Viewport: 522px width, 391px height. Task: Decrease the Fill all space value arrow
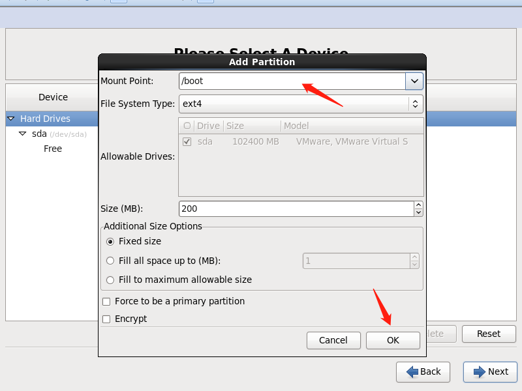pos(414,265)
